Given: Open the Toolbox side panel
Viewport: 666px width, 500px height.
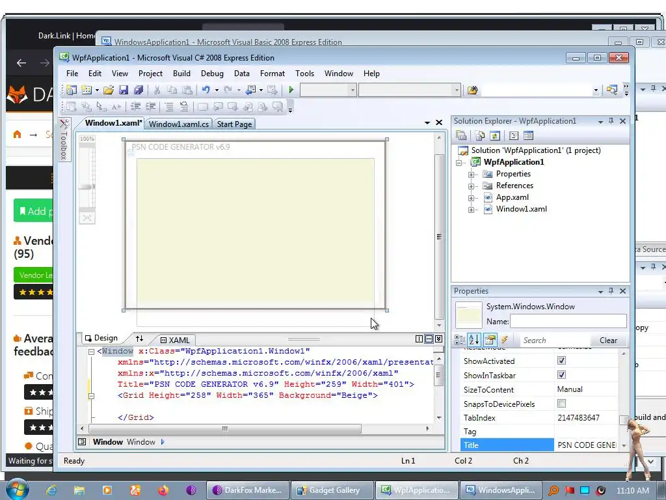Looking at the screenshot, I should coord(64,141).
